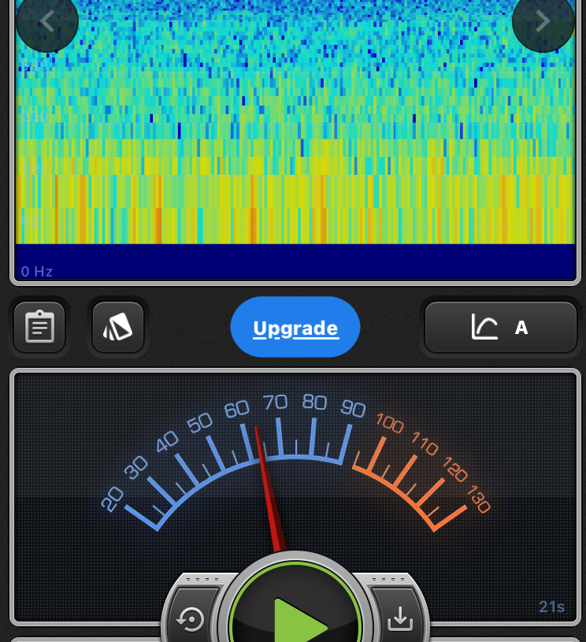This screenshot has width=586, height=642.
Task: Click the 0 Hz axis label
Action: pyautogui.click(x=37, y=272)
